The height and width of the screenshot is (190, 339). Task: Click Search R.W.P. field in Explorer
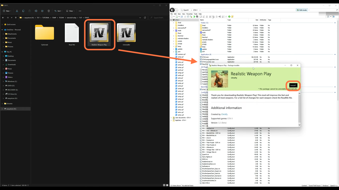point(158,18)
